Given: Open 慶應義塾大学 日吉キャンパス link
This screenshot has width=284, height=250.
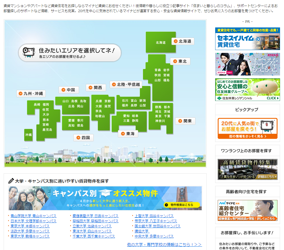Looking at the screenshot, I should tap(95, 216).
